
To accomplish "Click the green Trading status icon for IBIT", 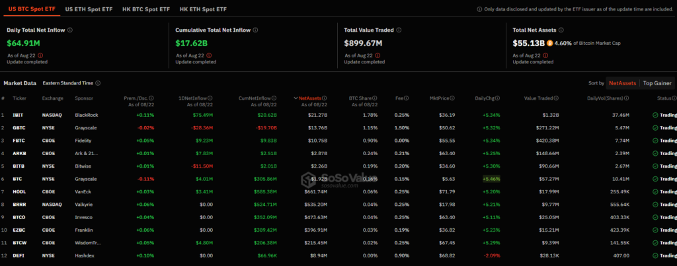I will click(x=655, y=115).
